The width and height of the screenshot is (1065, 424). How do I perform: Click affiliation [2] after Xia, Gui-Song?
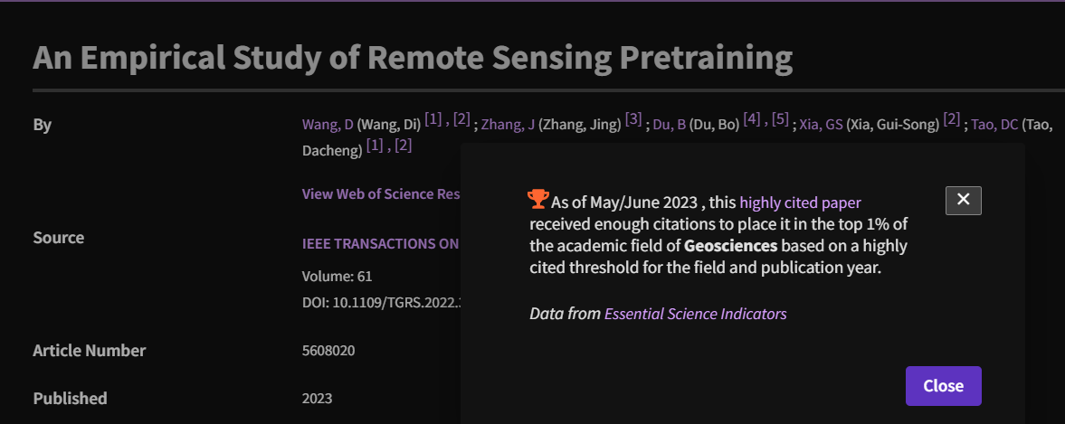point(952,118)
